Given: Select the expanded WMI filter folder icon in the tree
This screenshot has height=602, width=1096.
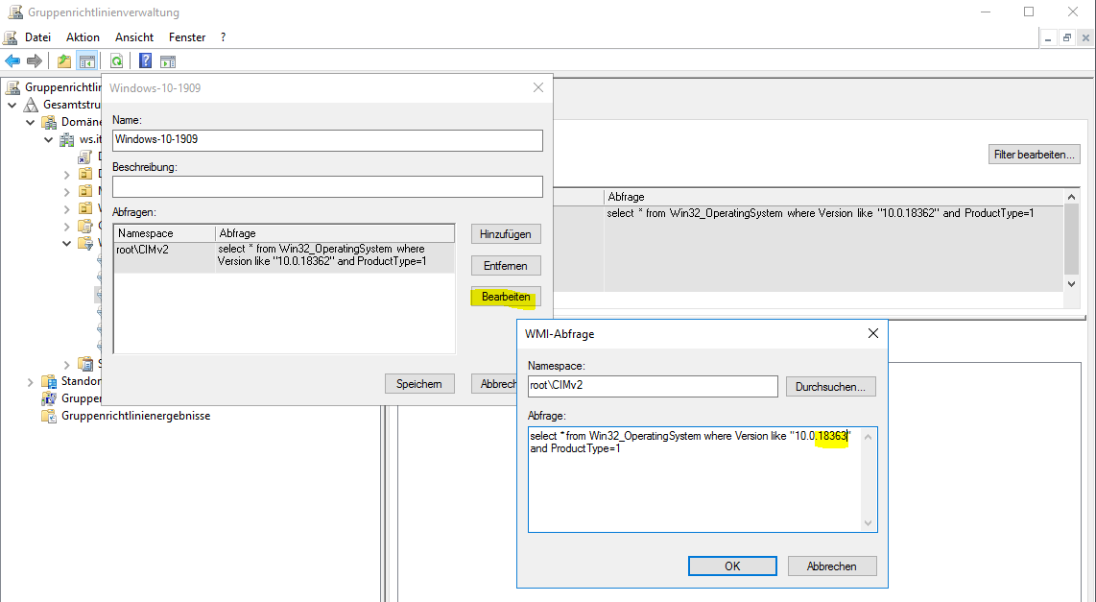Looking at the screenshot, I should pos(85,243).
